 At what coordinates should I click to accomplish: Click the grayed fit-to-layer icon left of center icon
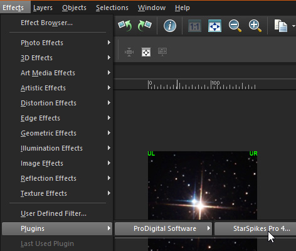point(129,52)
